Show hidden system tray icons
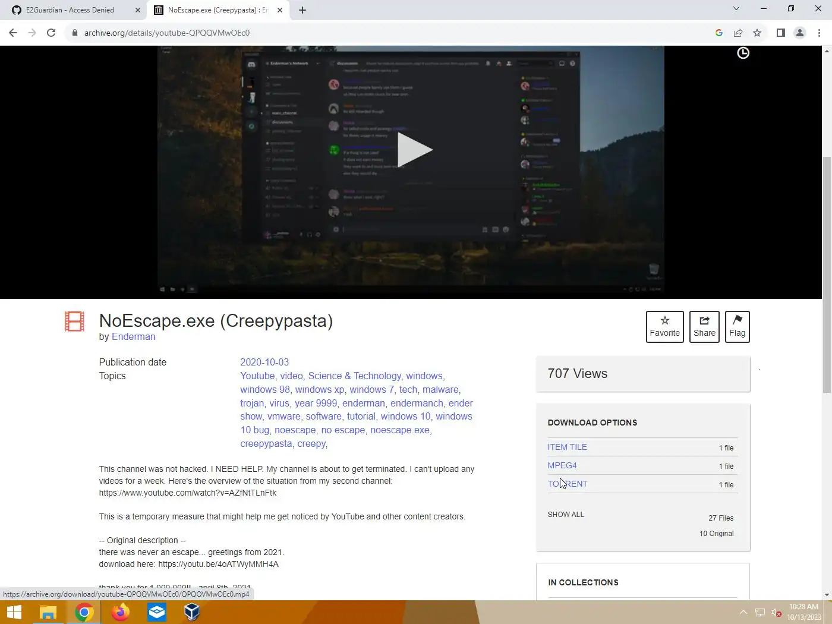The width and height of the screenshot is (832, 624). pyautogui.click(x=743, y=612)
